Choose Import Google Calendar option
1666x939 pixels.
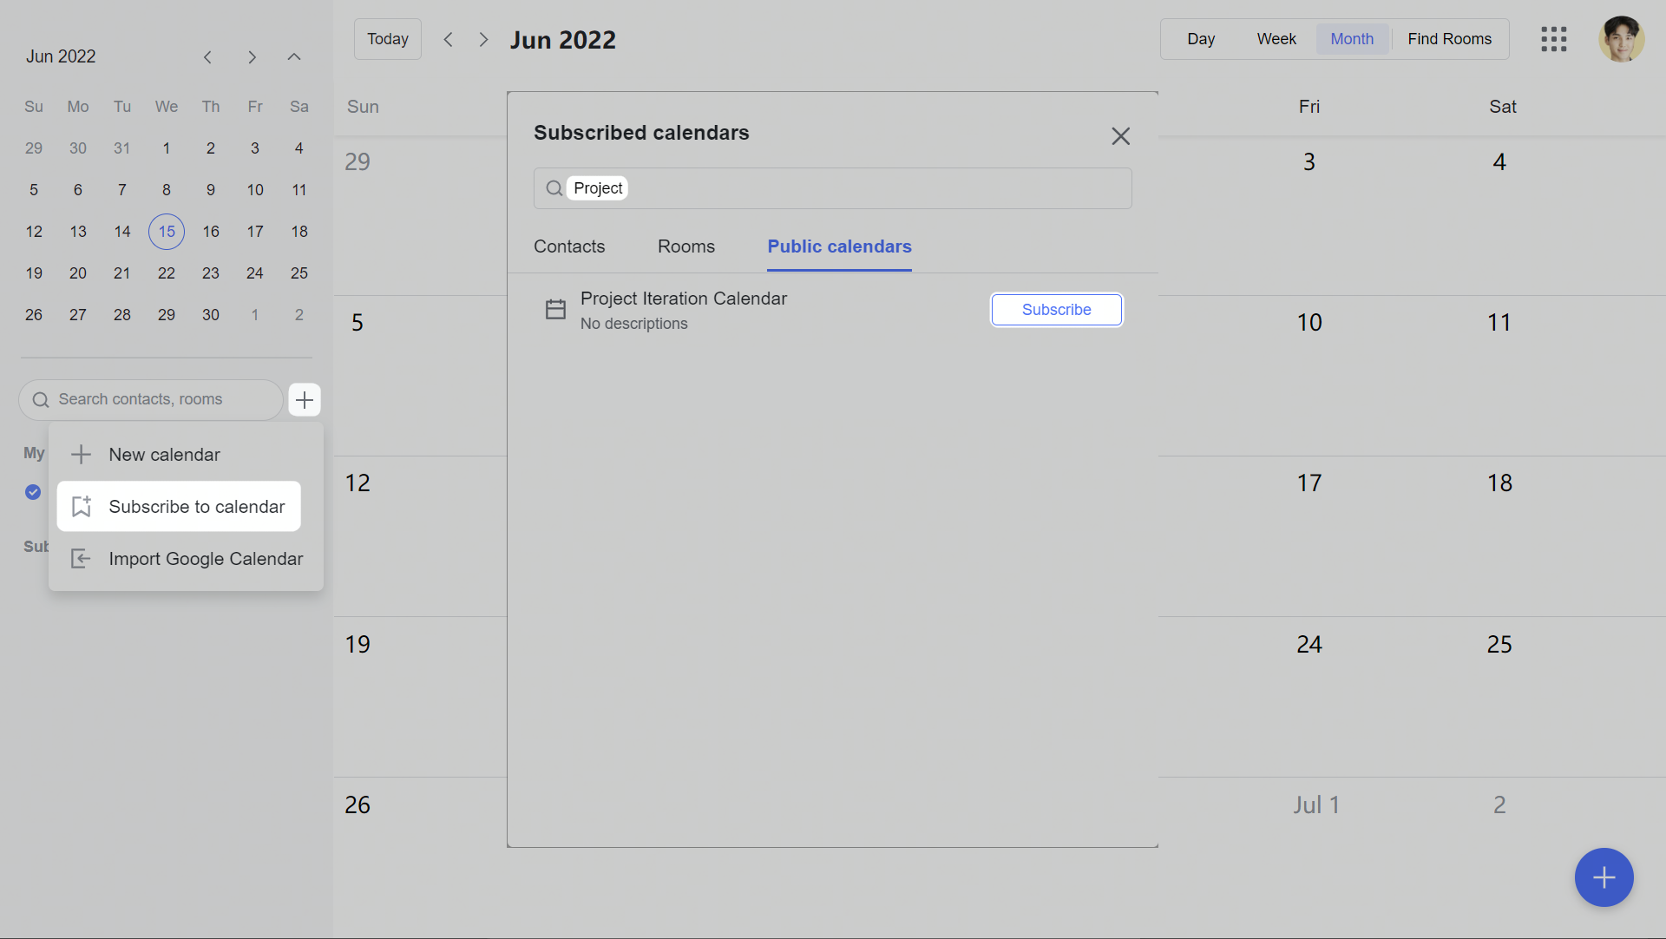pyautogui.click(x=206, y=559)
